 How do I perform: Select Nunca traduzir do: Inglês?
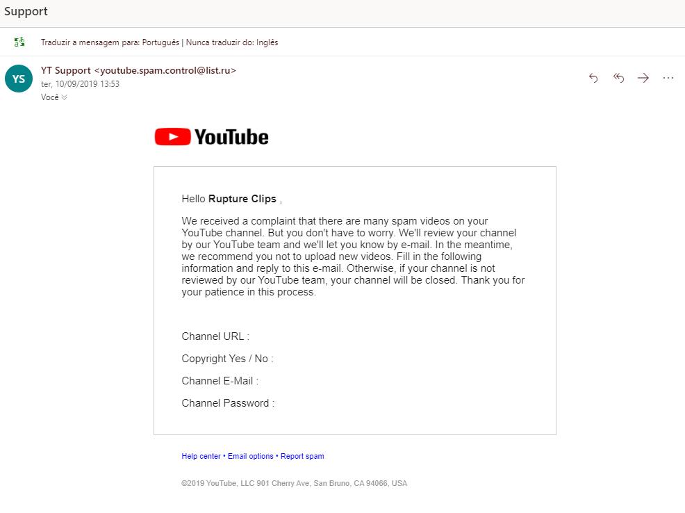(232, 42)
